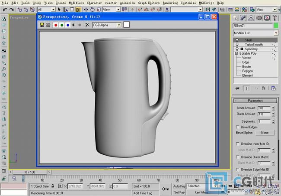
Task: Open the Material Editor icon
Action: click(244, 10)
